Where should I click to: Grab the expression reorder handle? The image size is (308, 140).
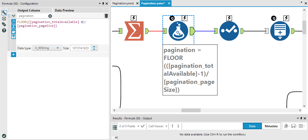(x=9, y=16)
